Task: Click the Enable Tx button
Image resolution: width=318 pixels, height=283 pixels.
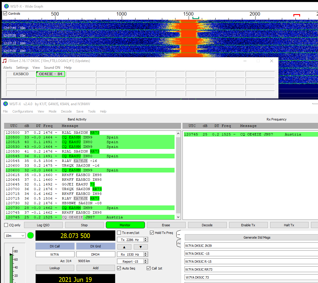Action: tap(248, 225)
